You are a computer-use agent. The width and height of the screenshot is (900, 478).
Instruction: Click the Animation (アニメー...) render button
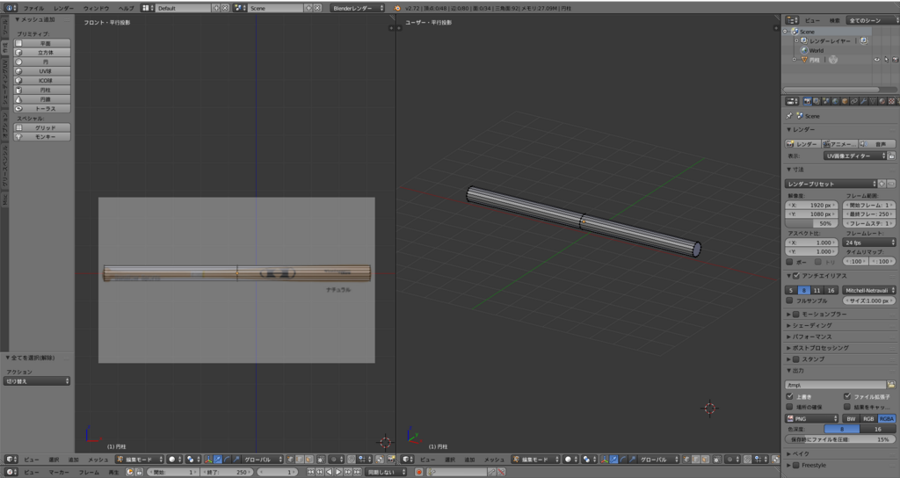839,144
